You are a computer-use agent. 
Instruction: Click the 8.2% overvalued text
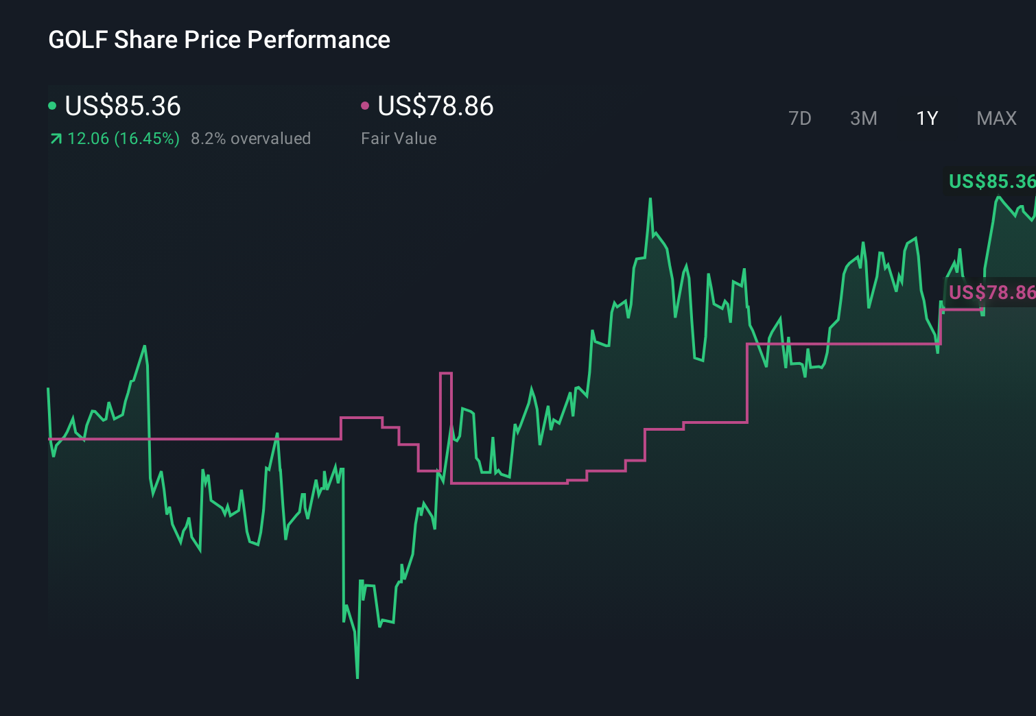[x=250, y=139]
